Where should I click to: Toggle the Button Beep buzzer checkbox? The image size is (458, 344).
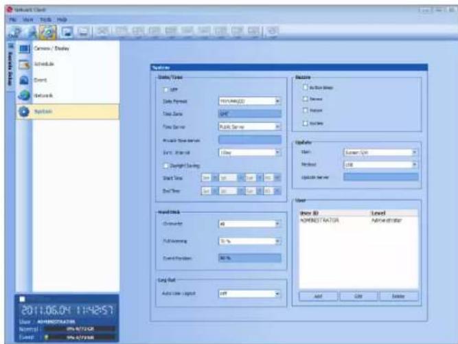click(306, 87)
